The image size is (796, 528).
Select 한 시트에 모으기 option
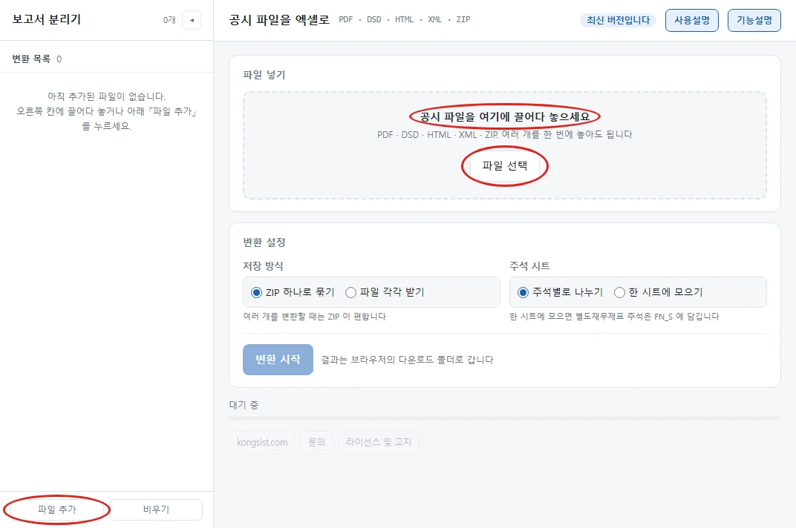659,292
